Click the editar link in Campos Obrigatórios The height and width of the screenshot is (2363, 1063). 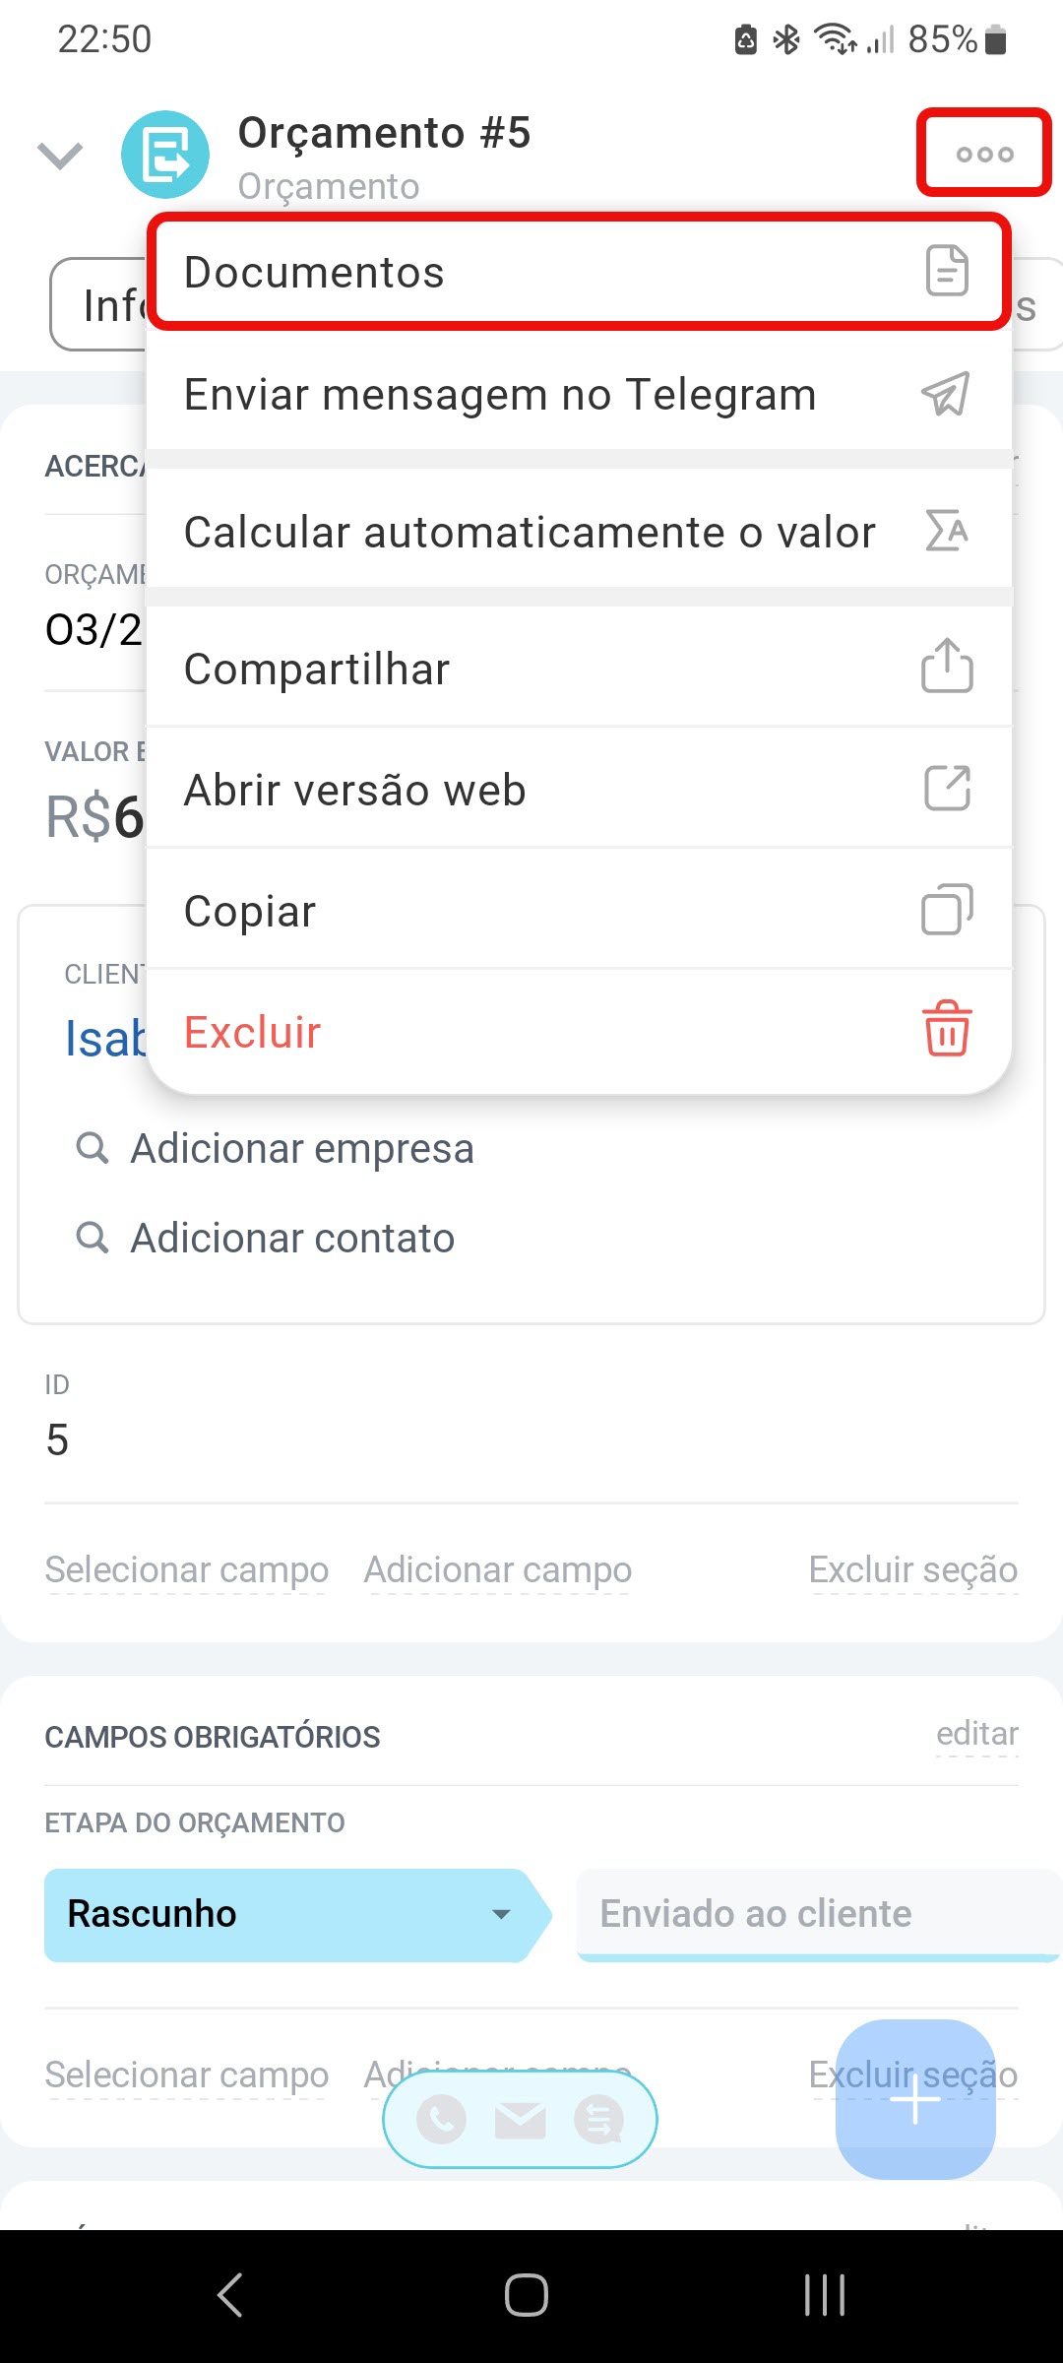[x=976, y=1733]
